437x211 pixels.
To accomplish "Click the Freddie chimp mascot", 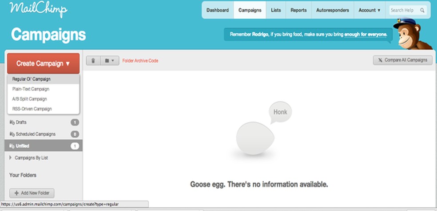I will [413, 34].
